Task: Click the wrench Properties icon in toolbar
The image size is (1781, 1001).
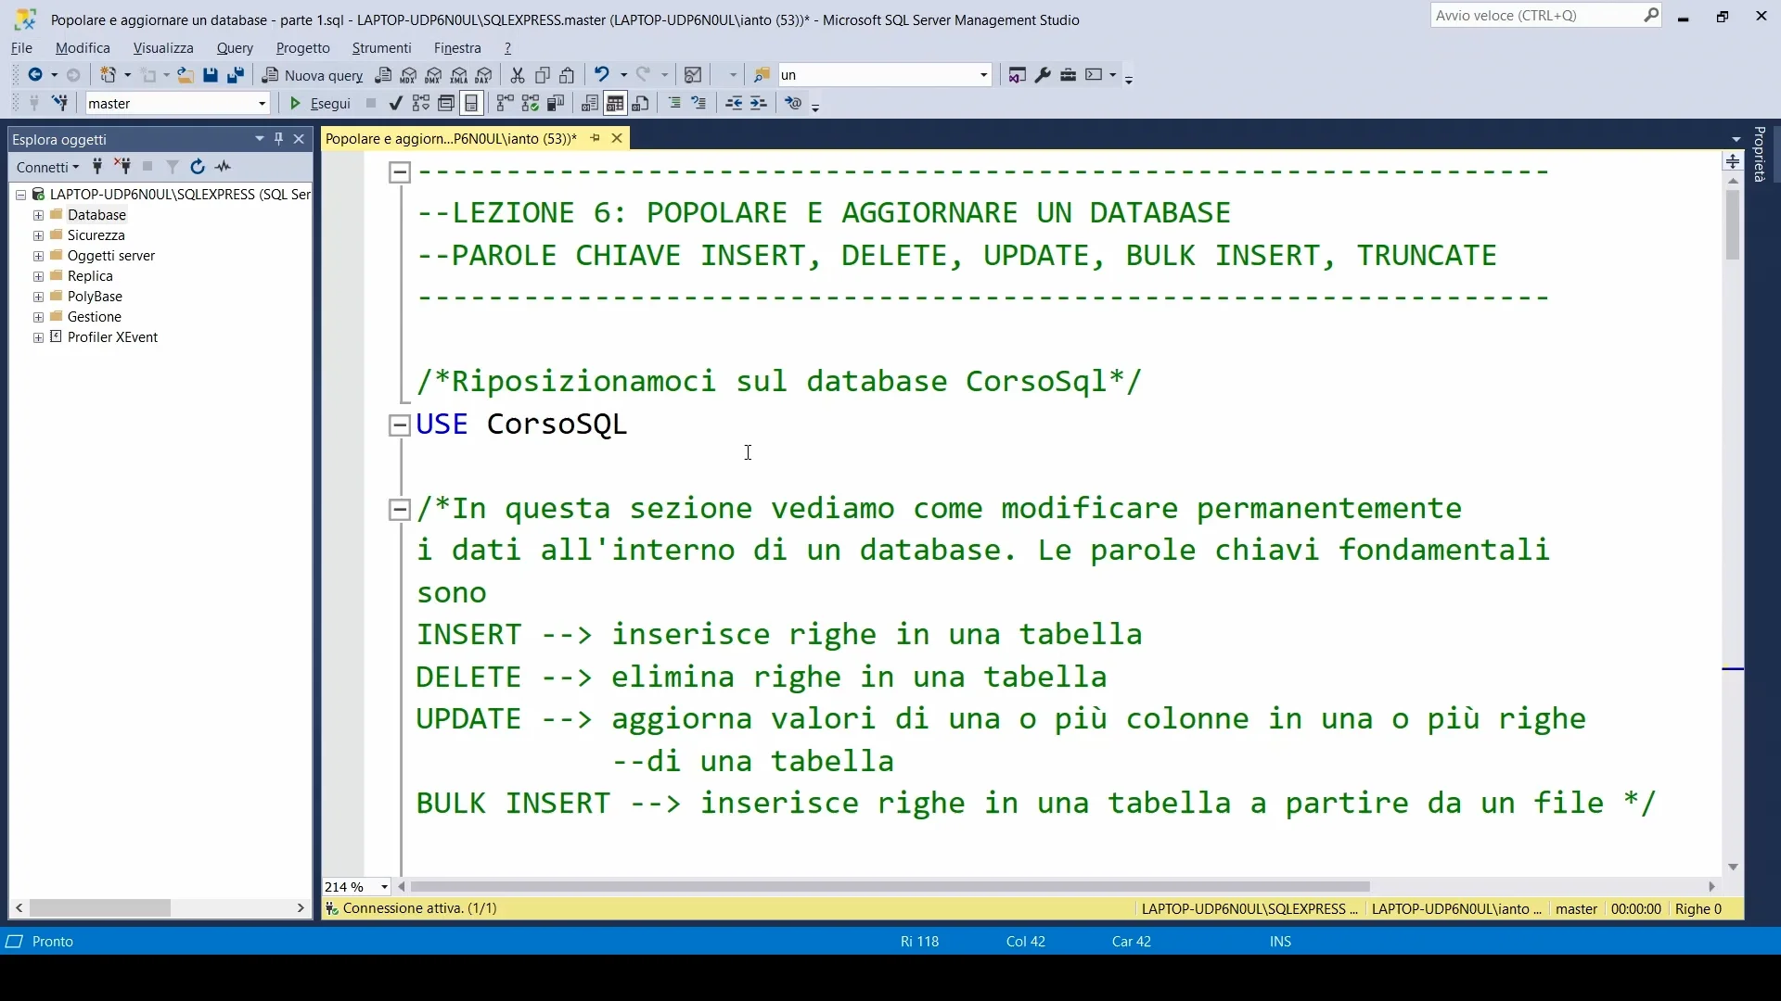Action: pyautogui.click(x=1043, y=75)
